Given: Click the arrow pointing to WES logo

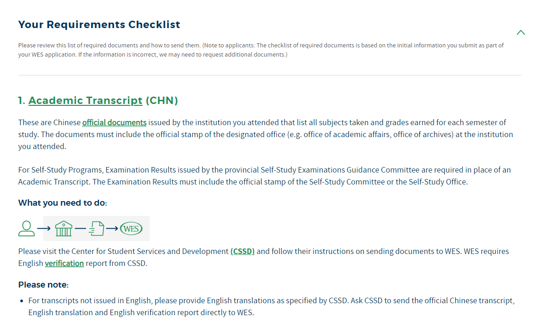Looking at the screenshot, I should click(113, 228).
